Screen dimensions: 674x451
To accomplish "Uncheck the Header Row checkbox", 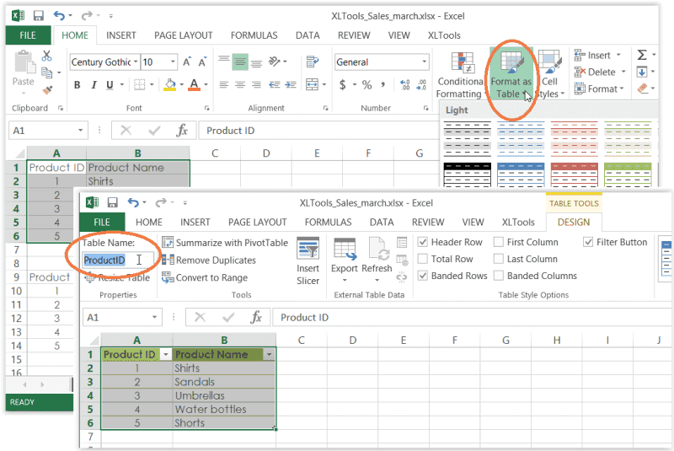I will click(x=423, y=242).
